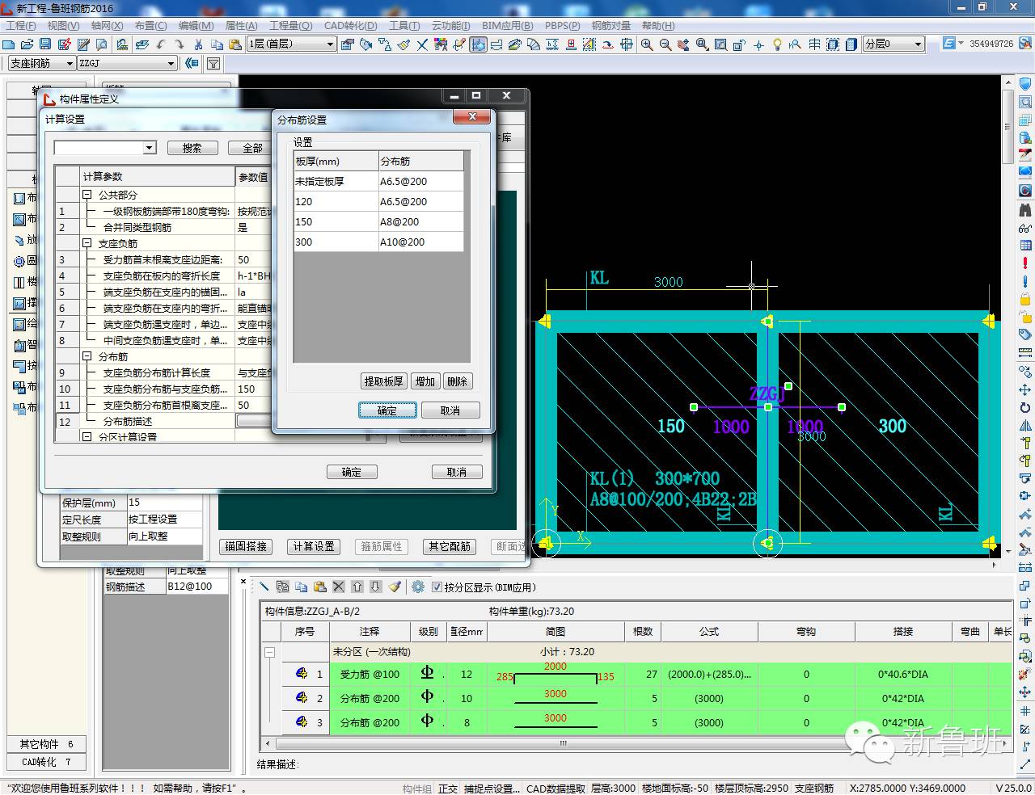
Task: Click the blue X delete icon in the main toolbar
Action: [422, 44]
